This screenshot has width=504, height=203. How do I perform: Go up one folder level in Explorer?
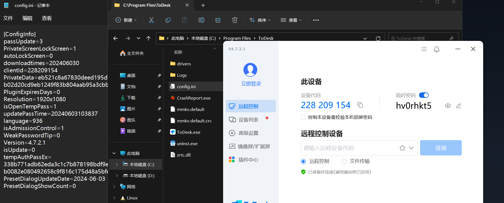pos(149,38)
